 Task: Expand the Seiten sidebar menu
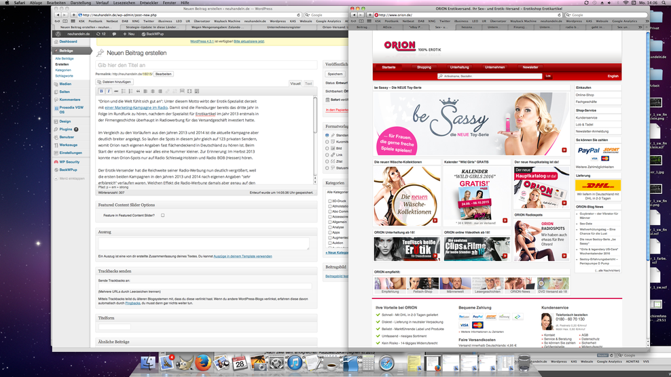click(x=65, y=92)
